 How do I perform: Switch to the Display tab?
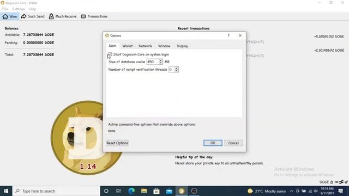click(182, 46)
